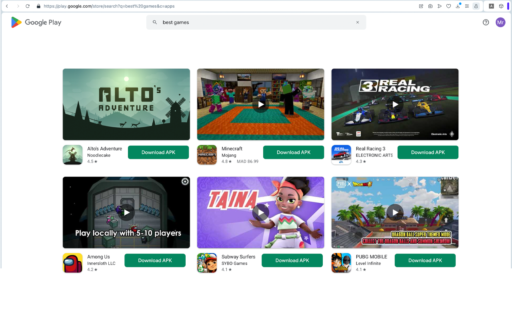The height and width of the screenshot is (320, 512).
Task: Click the send arrow icon in toolbar
Action: tap(440, 6)
